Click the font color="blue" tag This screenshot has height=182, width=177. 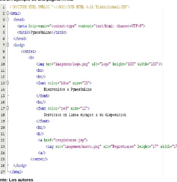click(64, 83)
